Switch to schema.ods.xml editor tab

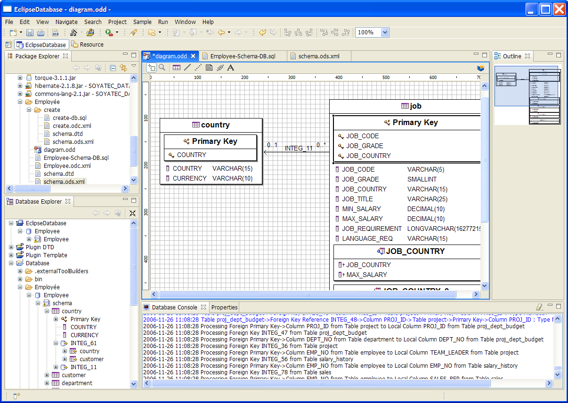tap(318, 56)
